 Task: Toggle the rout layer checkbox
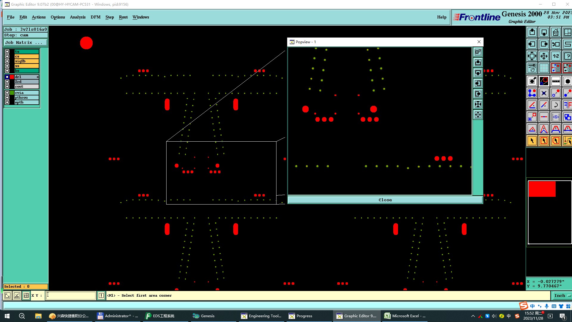[7, 86]
